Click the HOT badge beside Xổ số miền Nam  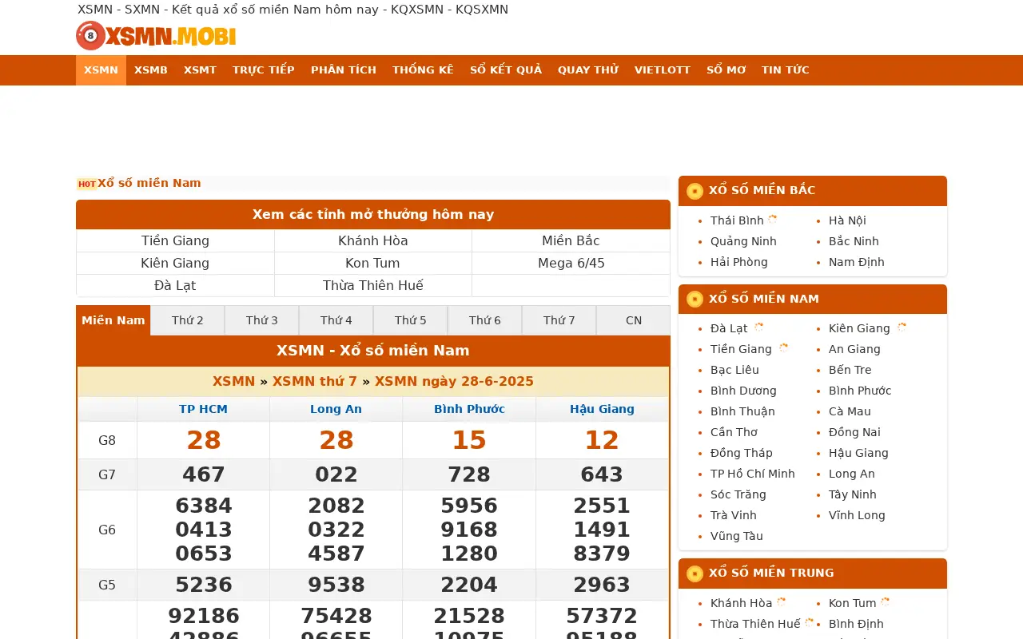pyautogui.click(x=87, y=184)
